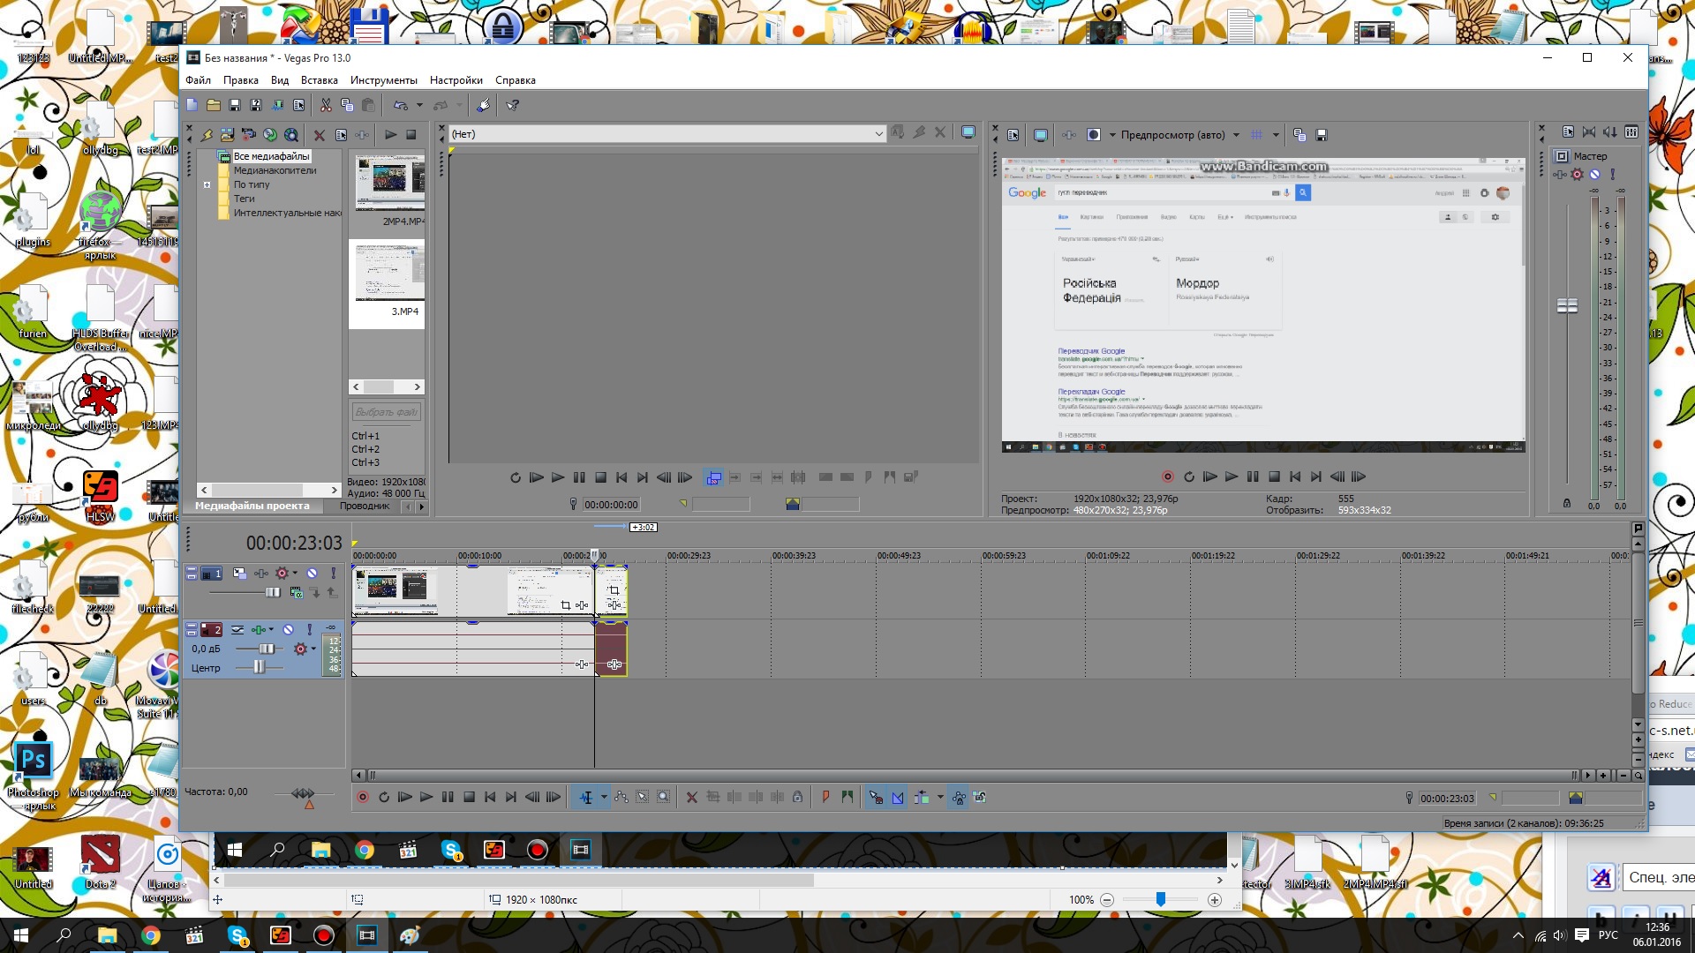
Task: Open 'Предпросмотр (авто)' quality dropdown
Action: click(1236, 135)
